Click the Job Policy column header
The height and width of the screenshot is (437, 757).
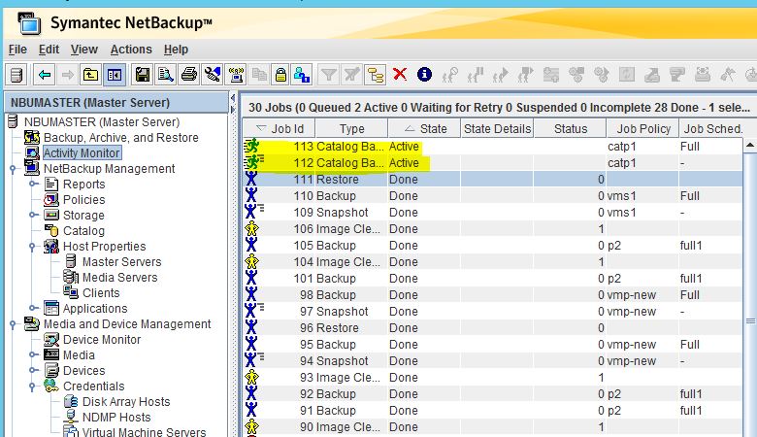click(x=643, y=129)
